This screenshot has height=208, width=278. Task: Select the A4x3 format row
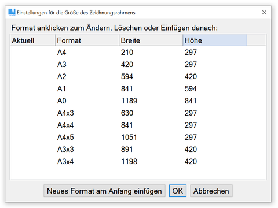138,113
